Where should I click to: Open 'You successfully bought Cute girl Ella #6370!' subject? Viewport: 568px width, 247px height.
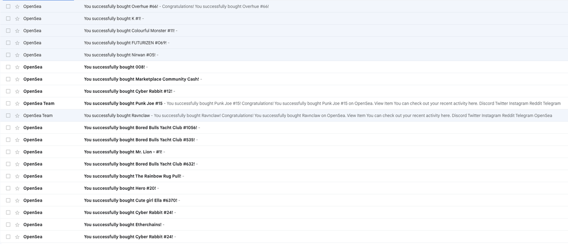[x=131, y=201]
